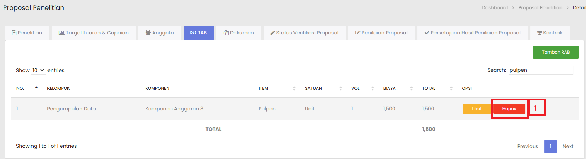Viewport: 587px width, 159px height.
Task: Click the Search input field
Action: click(x=540, y=70)
